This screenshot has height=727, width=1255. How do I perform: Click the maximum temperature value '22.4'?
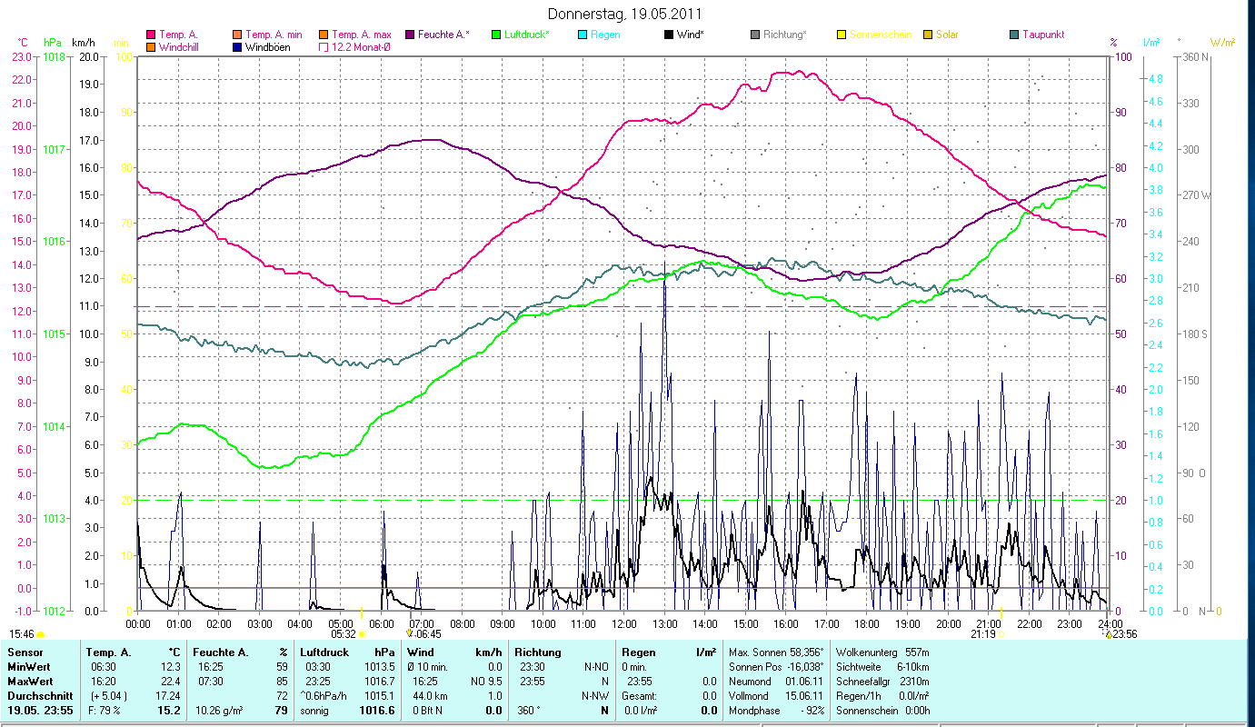[173, 681]
